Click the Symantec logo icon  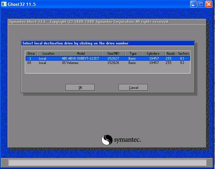[107, 140]
